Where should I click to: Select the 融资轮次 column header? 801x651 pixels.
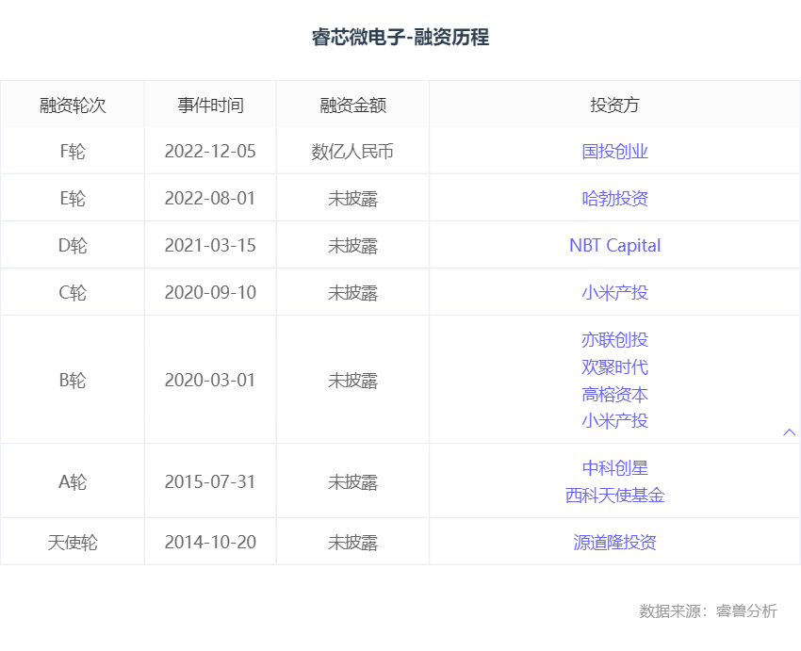pyautogui.click(x=73, y=106)
